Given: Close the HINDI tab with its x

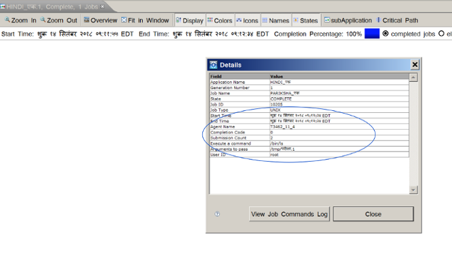Looking at the screenshot, I should pos(102,6).
